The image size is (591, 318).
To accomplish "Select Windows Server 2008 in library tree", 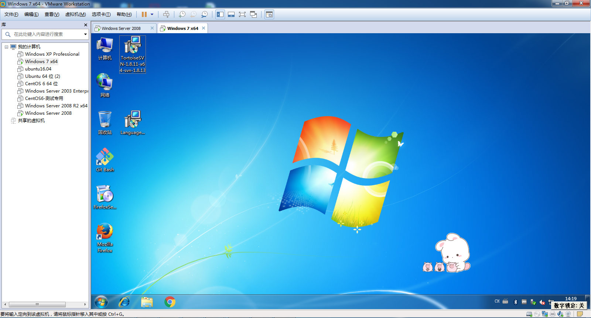I will pyautogui.click(x=48, y=113).
